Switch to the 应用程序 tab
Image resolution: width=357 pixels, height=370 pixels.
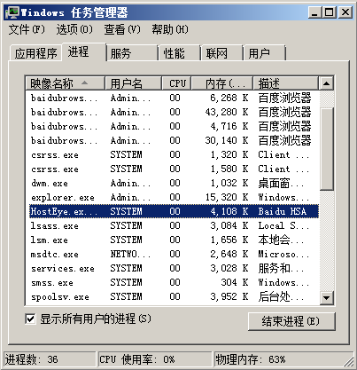tap(35, 53)
